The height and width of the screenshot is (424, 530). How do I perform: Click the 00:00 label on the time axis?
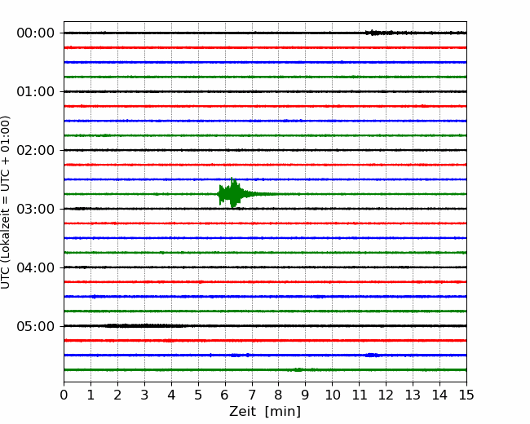click(35, 33)
